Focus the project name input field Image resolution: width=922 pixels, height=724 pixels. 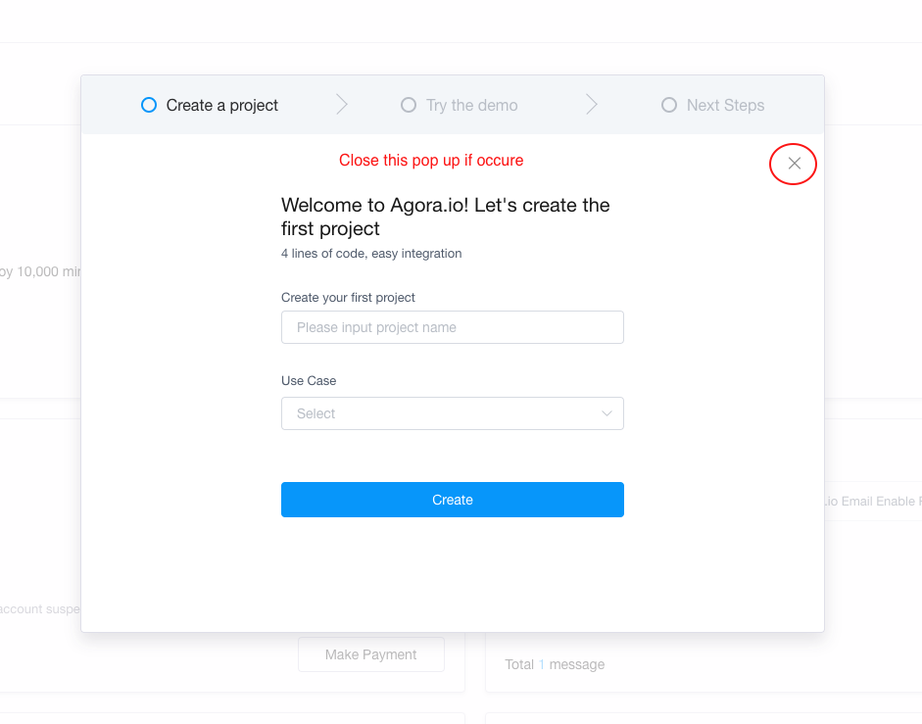click(x=452, y=327)
